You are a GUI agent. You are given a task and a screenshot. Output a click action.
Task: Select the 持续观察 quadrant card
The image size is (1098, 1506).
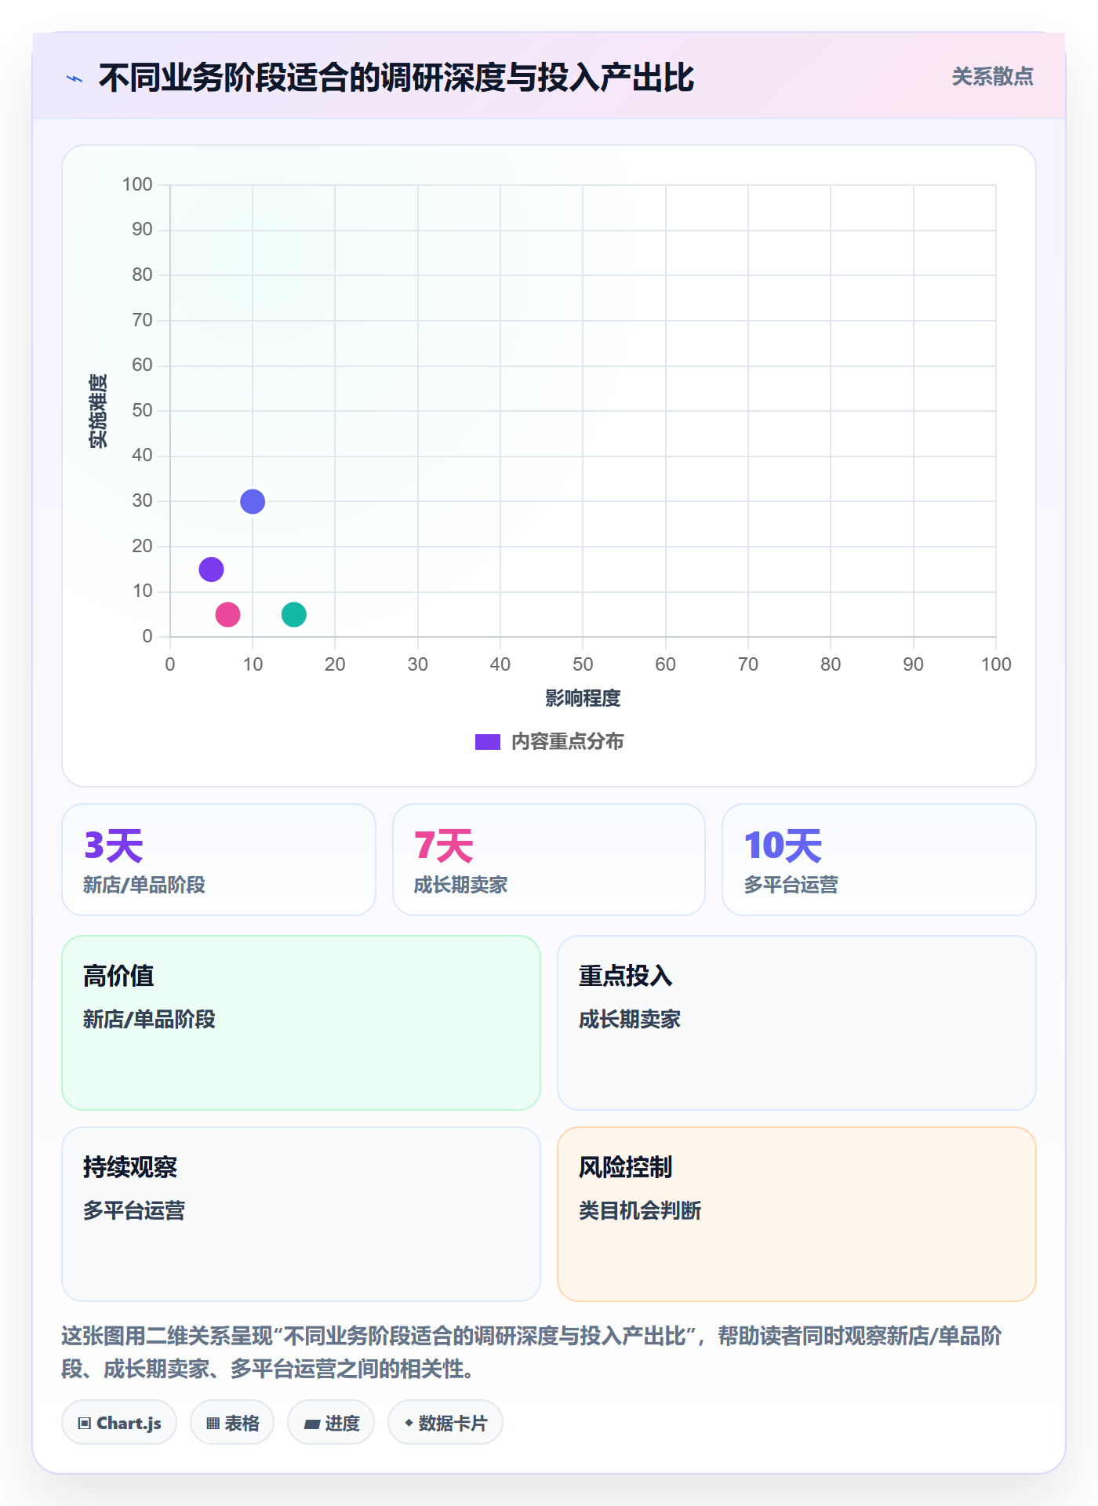[x=301, y=1214]
